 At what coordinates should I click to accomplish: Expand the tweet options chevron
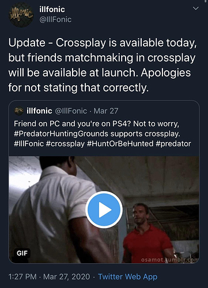click(x=196, y=9)
